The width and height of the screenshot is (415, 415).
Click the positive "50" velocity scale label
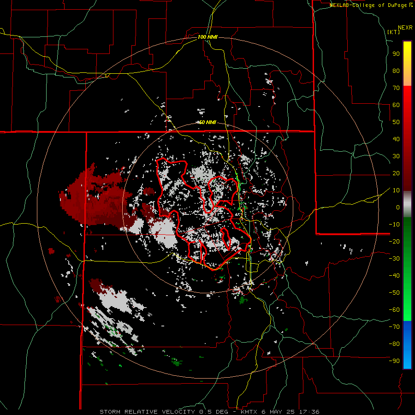(396, 122)
